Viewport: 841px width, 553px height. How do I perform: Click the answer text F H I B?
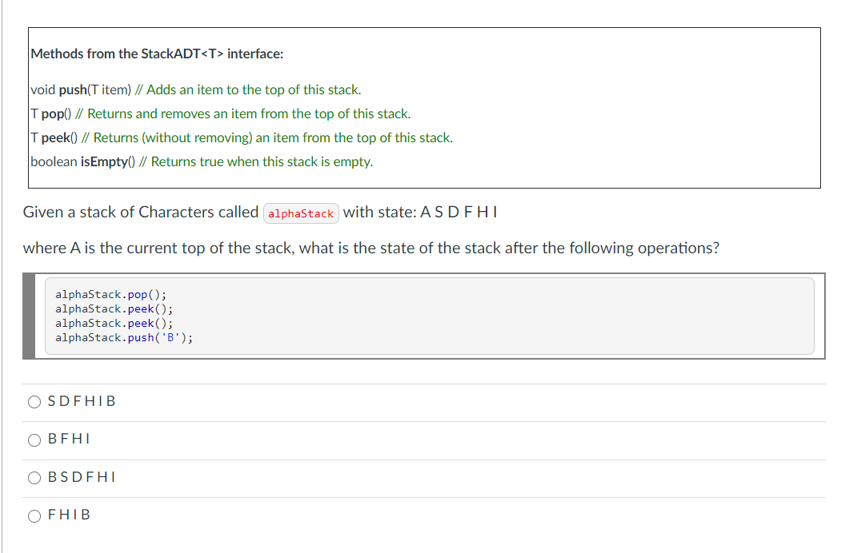point(71,515)
